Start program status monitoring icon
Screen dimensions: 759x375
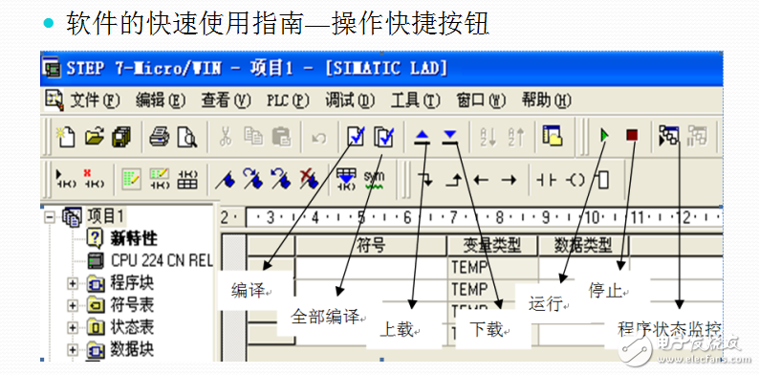click(x=669, y=136)
